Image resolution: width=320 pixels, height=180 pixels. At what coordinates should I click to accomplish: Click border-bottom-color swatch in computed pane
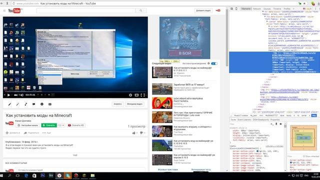291,162
